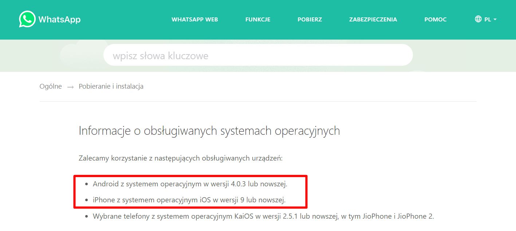The width and height of the screenshot is (516, 231).
Task: Click the chevron next to PL
Action: tap(495, 20)
